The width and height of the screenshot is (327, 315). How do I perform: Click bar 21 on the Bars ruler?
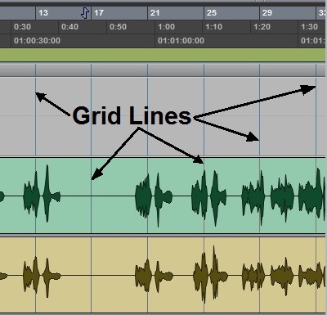(155, 13)
